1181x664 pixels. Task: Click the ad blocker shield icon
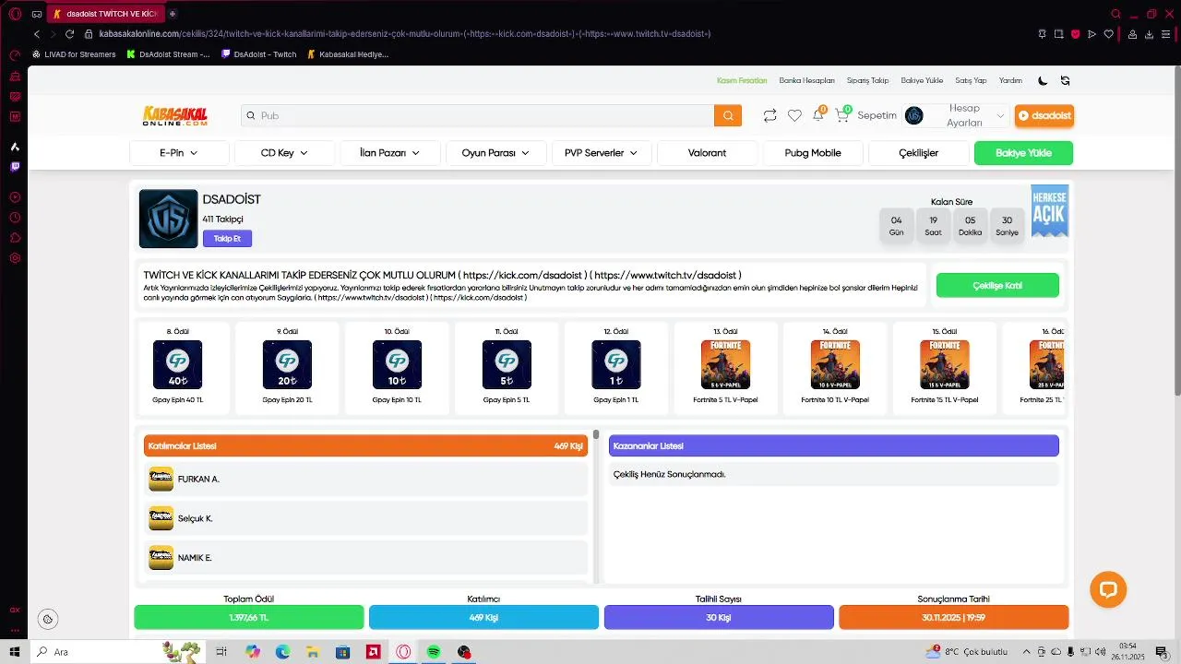coord(1075,34)
